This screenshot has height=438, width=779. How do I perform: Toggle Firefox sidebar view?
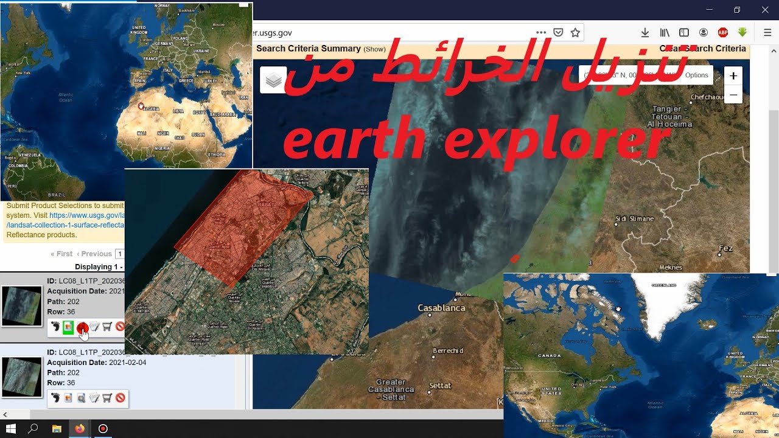click(x=684, y=32)
